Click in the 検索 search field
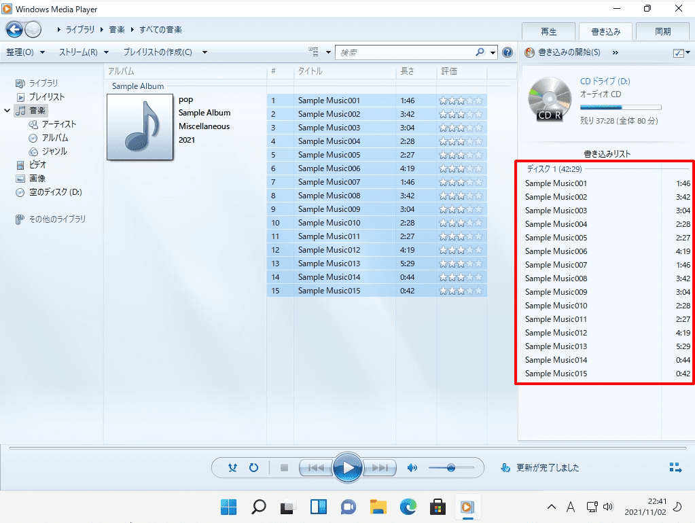The height and width of the screenshot is (523, 695). [406, 52]
